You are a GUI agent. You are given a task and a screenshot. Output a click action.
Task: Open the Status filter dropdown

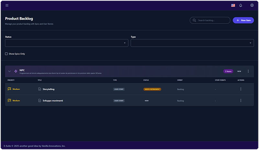click(67, 43)
